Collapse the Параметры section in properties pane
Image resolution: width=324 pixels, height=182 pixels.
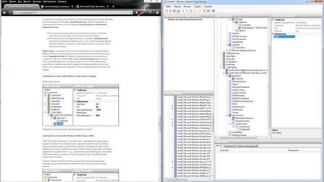(x=272, y=34)
